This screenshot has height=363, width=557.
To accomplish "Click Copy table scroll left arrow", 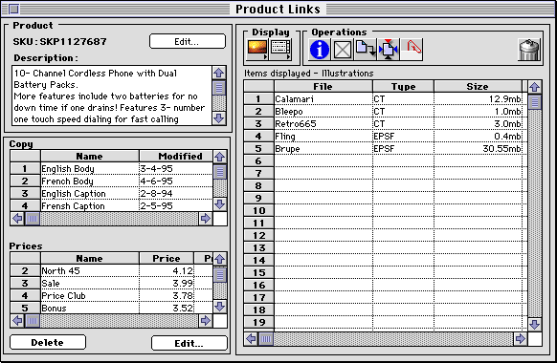I will point(17,219).
